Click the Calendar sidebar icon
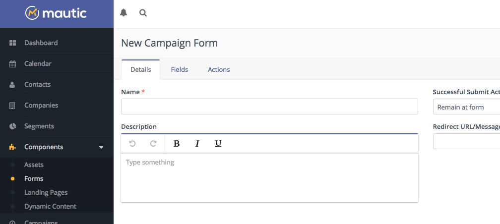 point(12,64)
